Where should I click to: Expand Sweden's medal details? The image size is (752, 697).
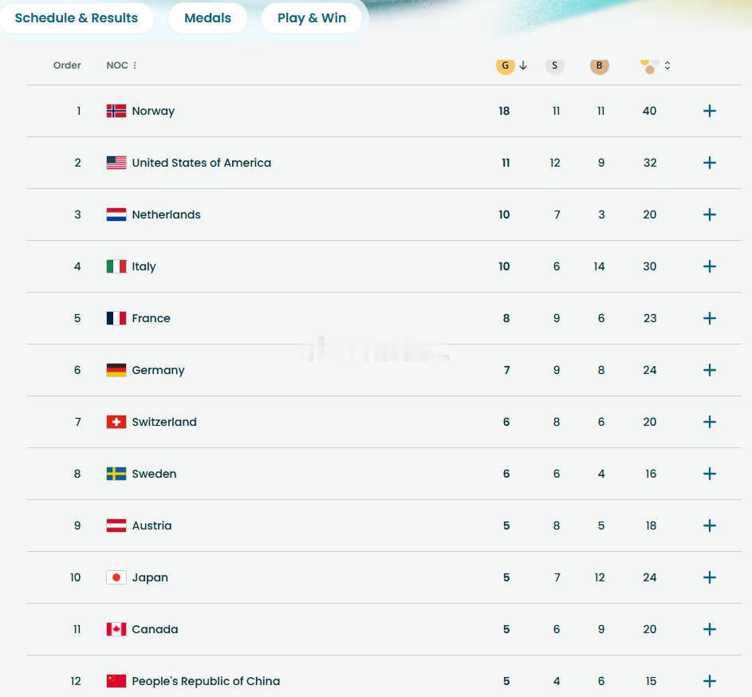[x=710, y=474]
